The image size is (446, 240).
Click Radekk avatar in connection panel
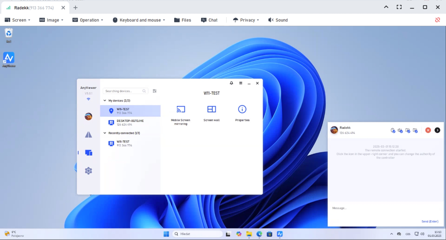[x=334, y=130]
